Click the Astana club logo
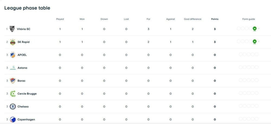The width and height of the screenshot is (271, 124). click(13, 68)
